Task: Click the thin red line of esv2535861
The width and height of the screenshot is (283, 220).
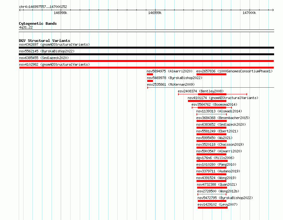Action: (x=211, y=88)
